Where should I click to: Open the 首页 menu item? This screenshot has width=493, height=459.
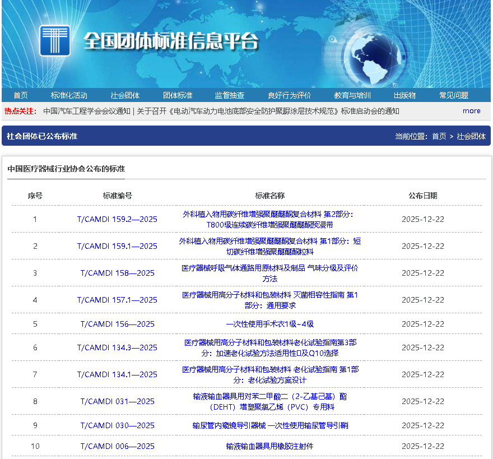pyautogui.click(x=20, y=95)
